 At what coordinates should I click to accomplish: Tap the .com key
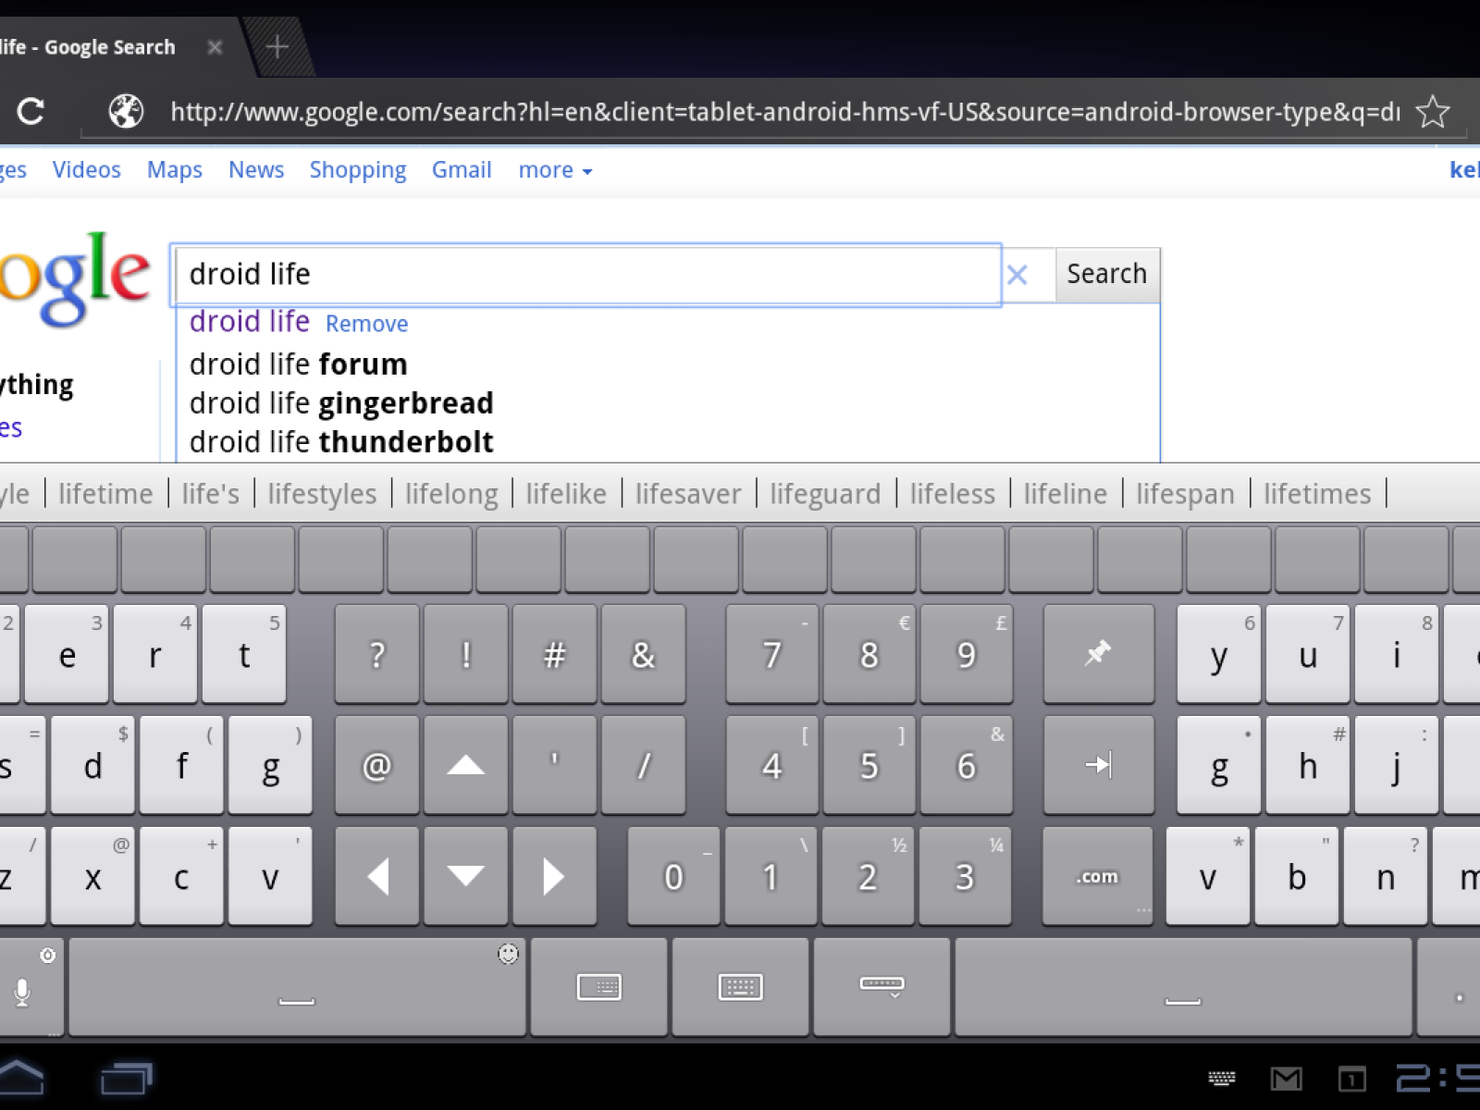[1098, 876]
